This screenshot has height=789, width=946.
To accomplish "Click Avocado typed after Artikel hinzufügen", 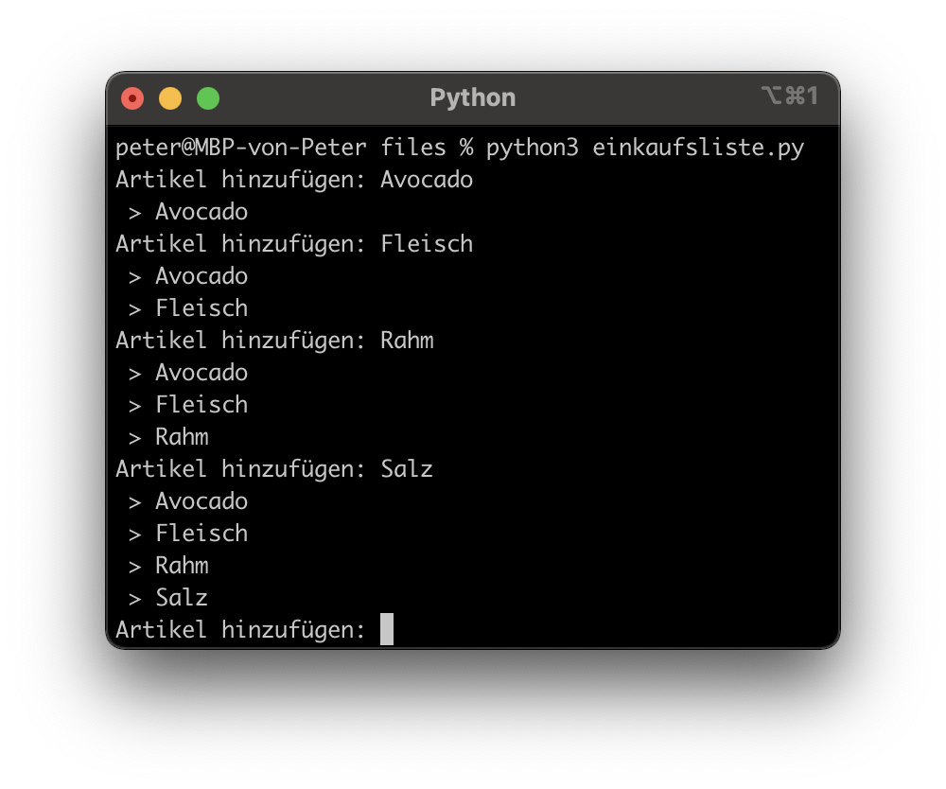I will tap(427, 180).
